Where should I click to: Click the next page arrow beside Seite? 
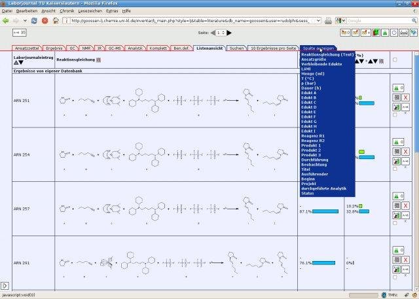click(x=229, y=32)
